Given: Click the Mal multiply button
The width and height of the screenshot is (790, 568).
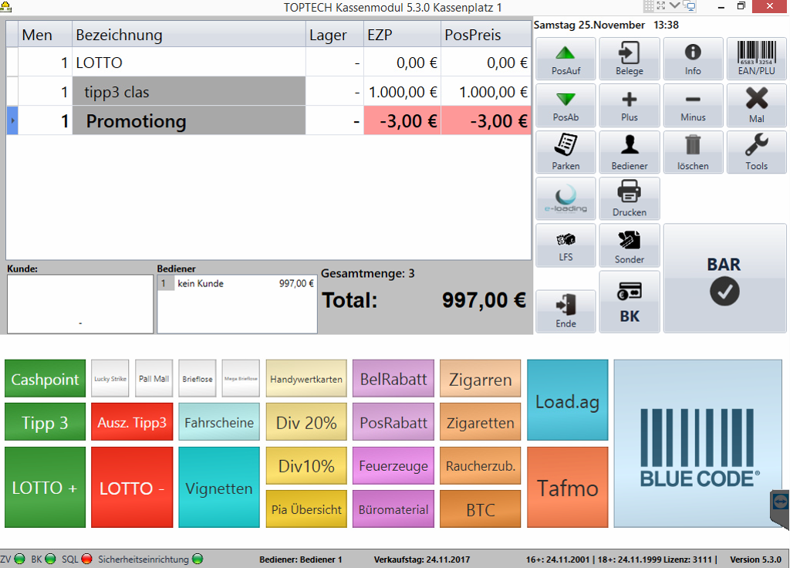Looking at the screenshot, I should 756,105.
